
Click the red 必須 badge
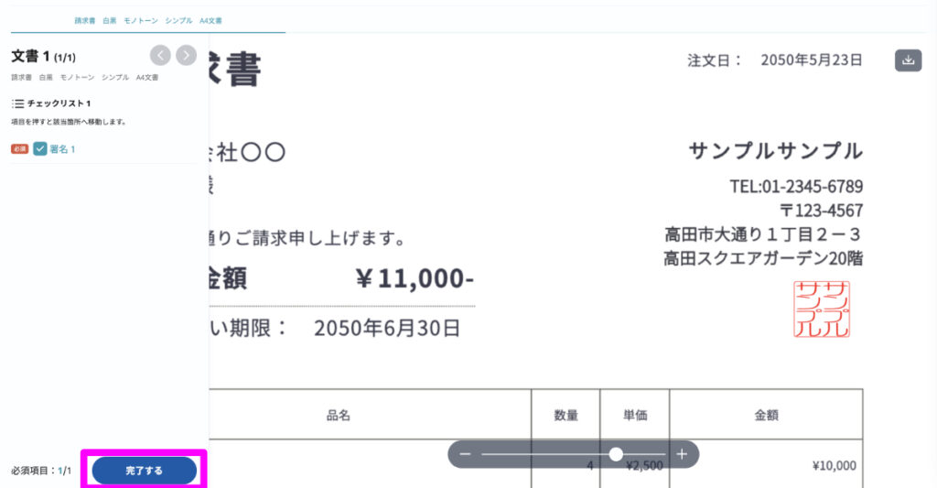[20, 149]
